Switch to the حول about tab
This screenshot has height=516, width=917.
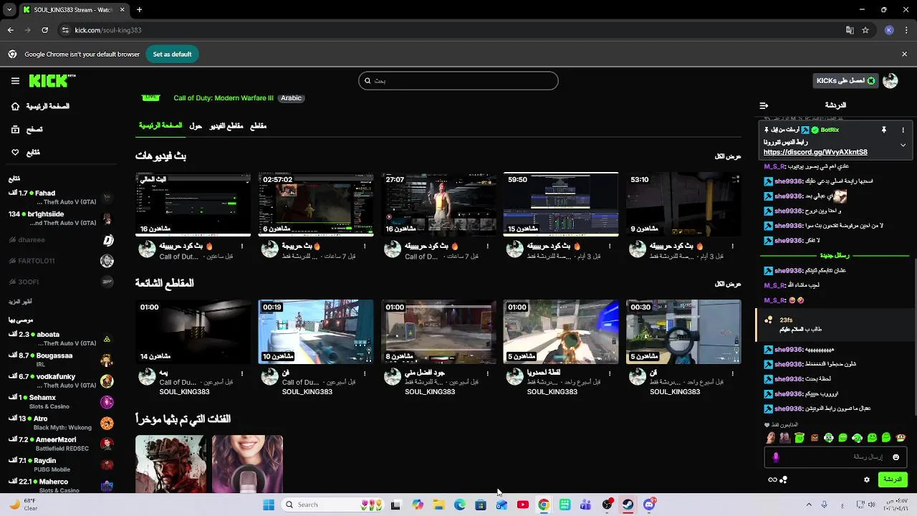pos(196,126)
